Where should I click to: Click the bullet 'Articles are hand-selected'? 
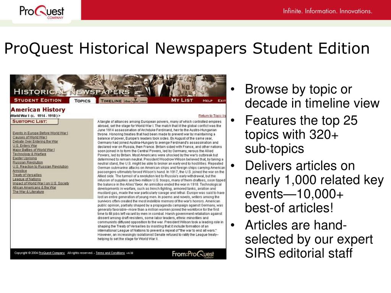309,239
